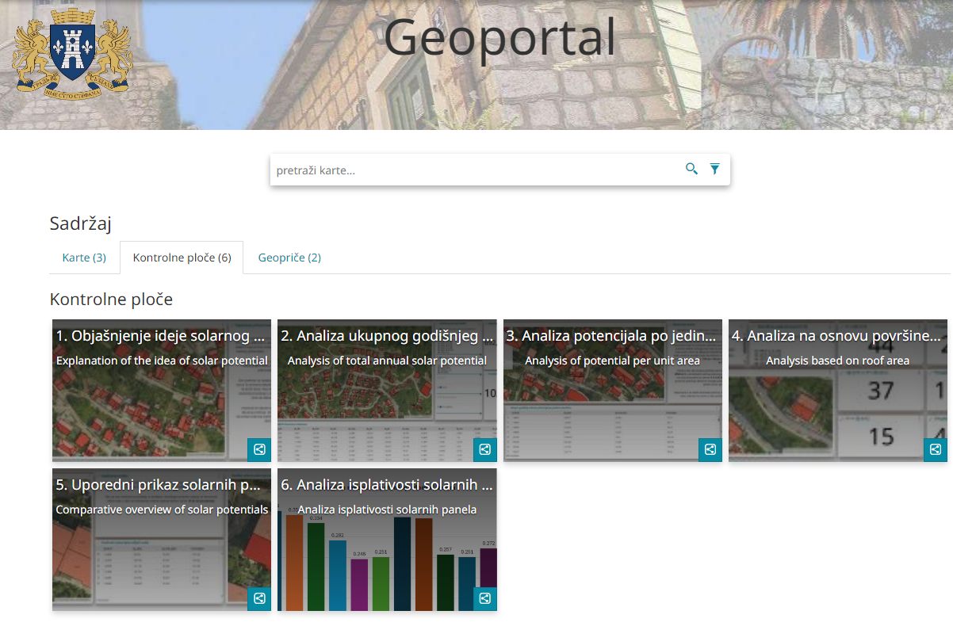Viewport: 953px width, 626px height.
Task: Share the first solar idea dashboard
Action: (x=259, y=449)
